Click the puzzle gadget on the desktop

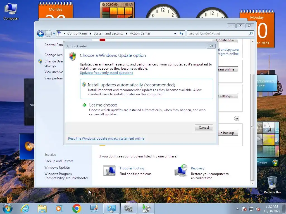pyautogui.click(x=117, y=10)
